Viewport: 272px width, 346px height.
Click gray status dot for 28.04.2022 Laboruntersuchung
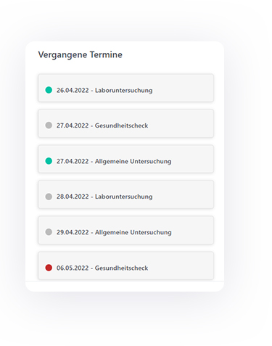pyautogui.click(x=49, y=197)
